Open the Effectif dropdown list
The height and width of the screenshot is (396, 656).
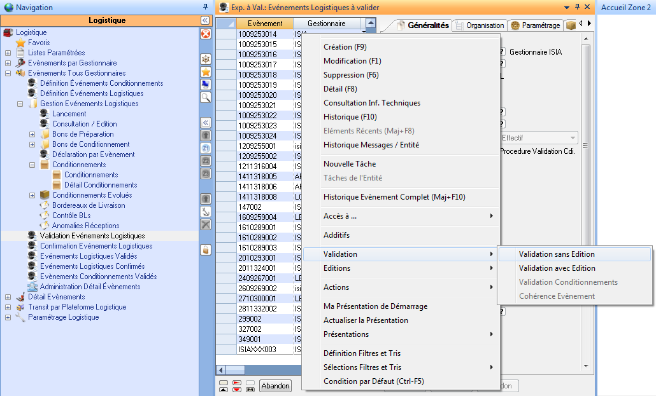pyautogui.click(x=573, y=137)
